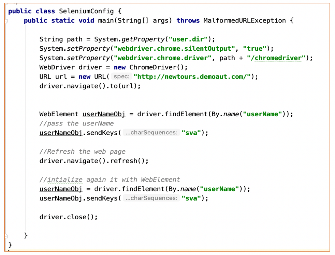The image size is (335, 255).
Task: Click the MalformedURLException type name
Action: (x=244, y=20)
